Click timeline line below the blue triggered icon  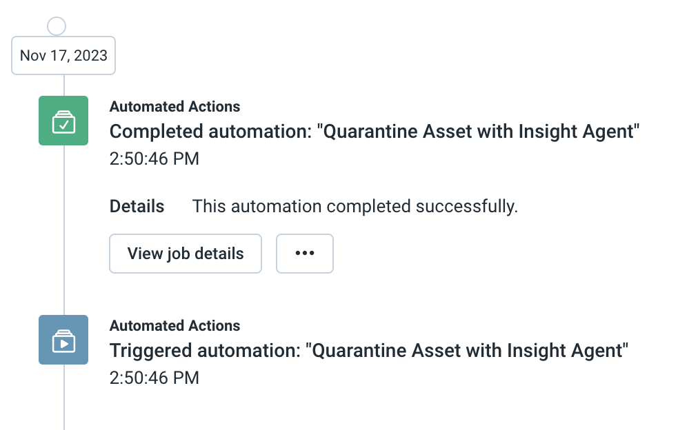click(x=63, y=400)
